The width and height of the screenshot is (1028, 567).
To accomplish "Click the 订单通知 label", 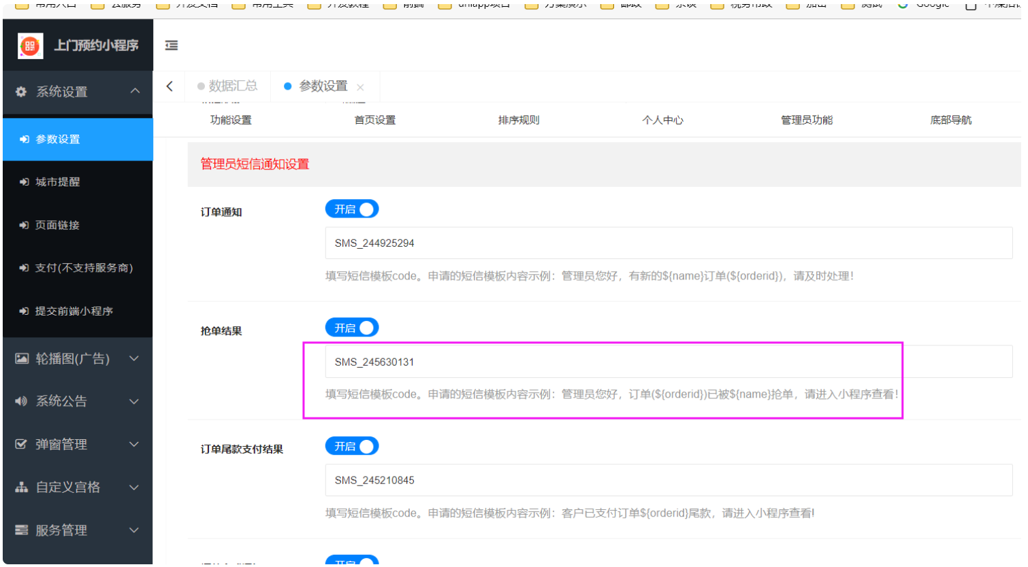I will point(221,212).
